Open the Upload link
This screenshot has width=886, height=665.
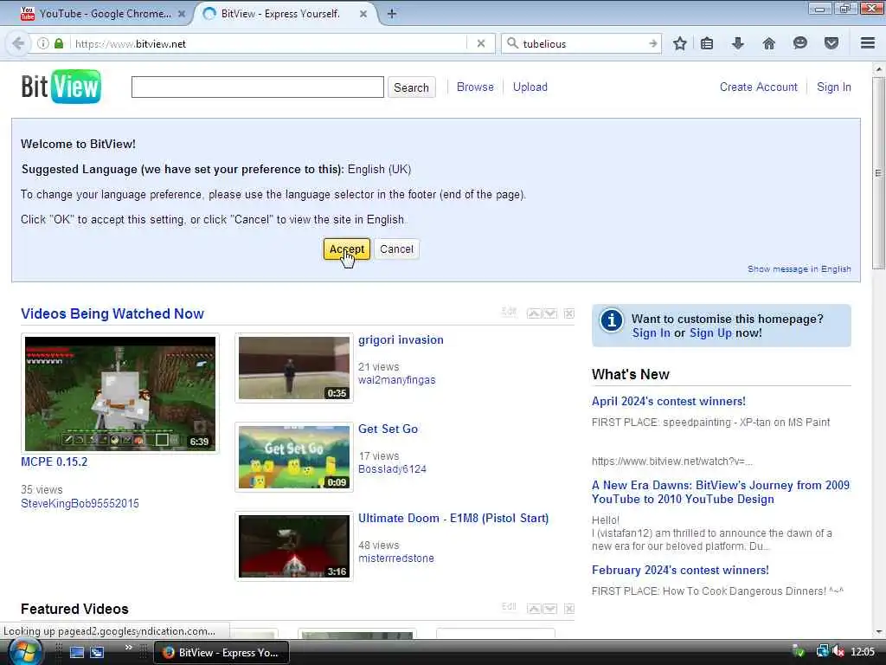[530, 87]
